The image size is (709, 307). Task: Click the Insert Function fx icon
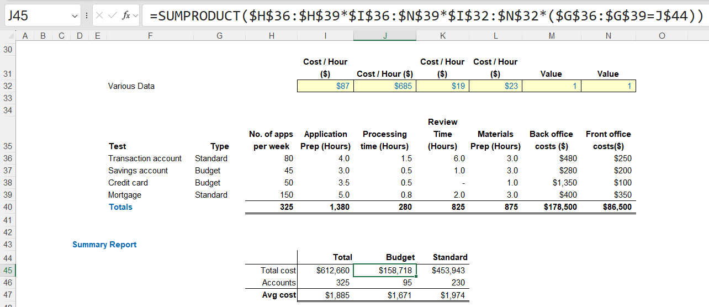click(x=126, y=16)
